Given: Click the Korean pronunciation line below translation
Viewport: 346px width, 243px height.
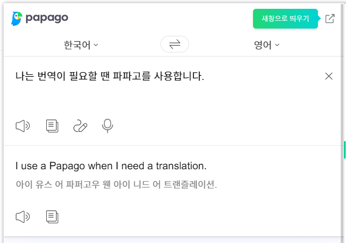Looking at the screenshot, I should point(116,184).
